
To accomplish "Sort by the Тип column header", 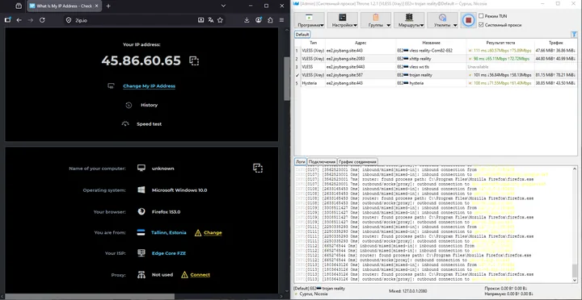I will (314, 43).
